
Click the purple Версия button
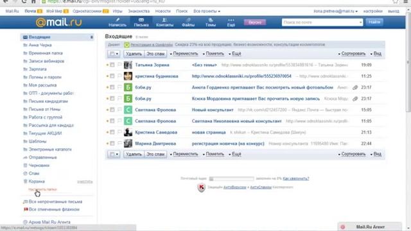(x=255, y=22)
